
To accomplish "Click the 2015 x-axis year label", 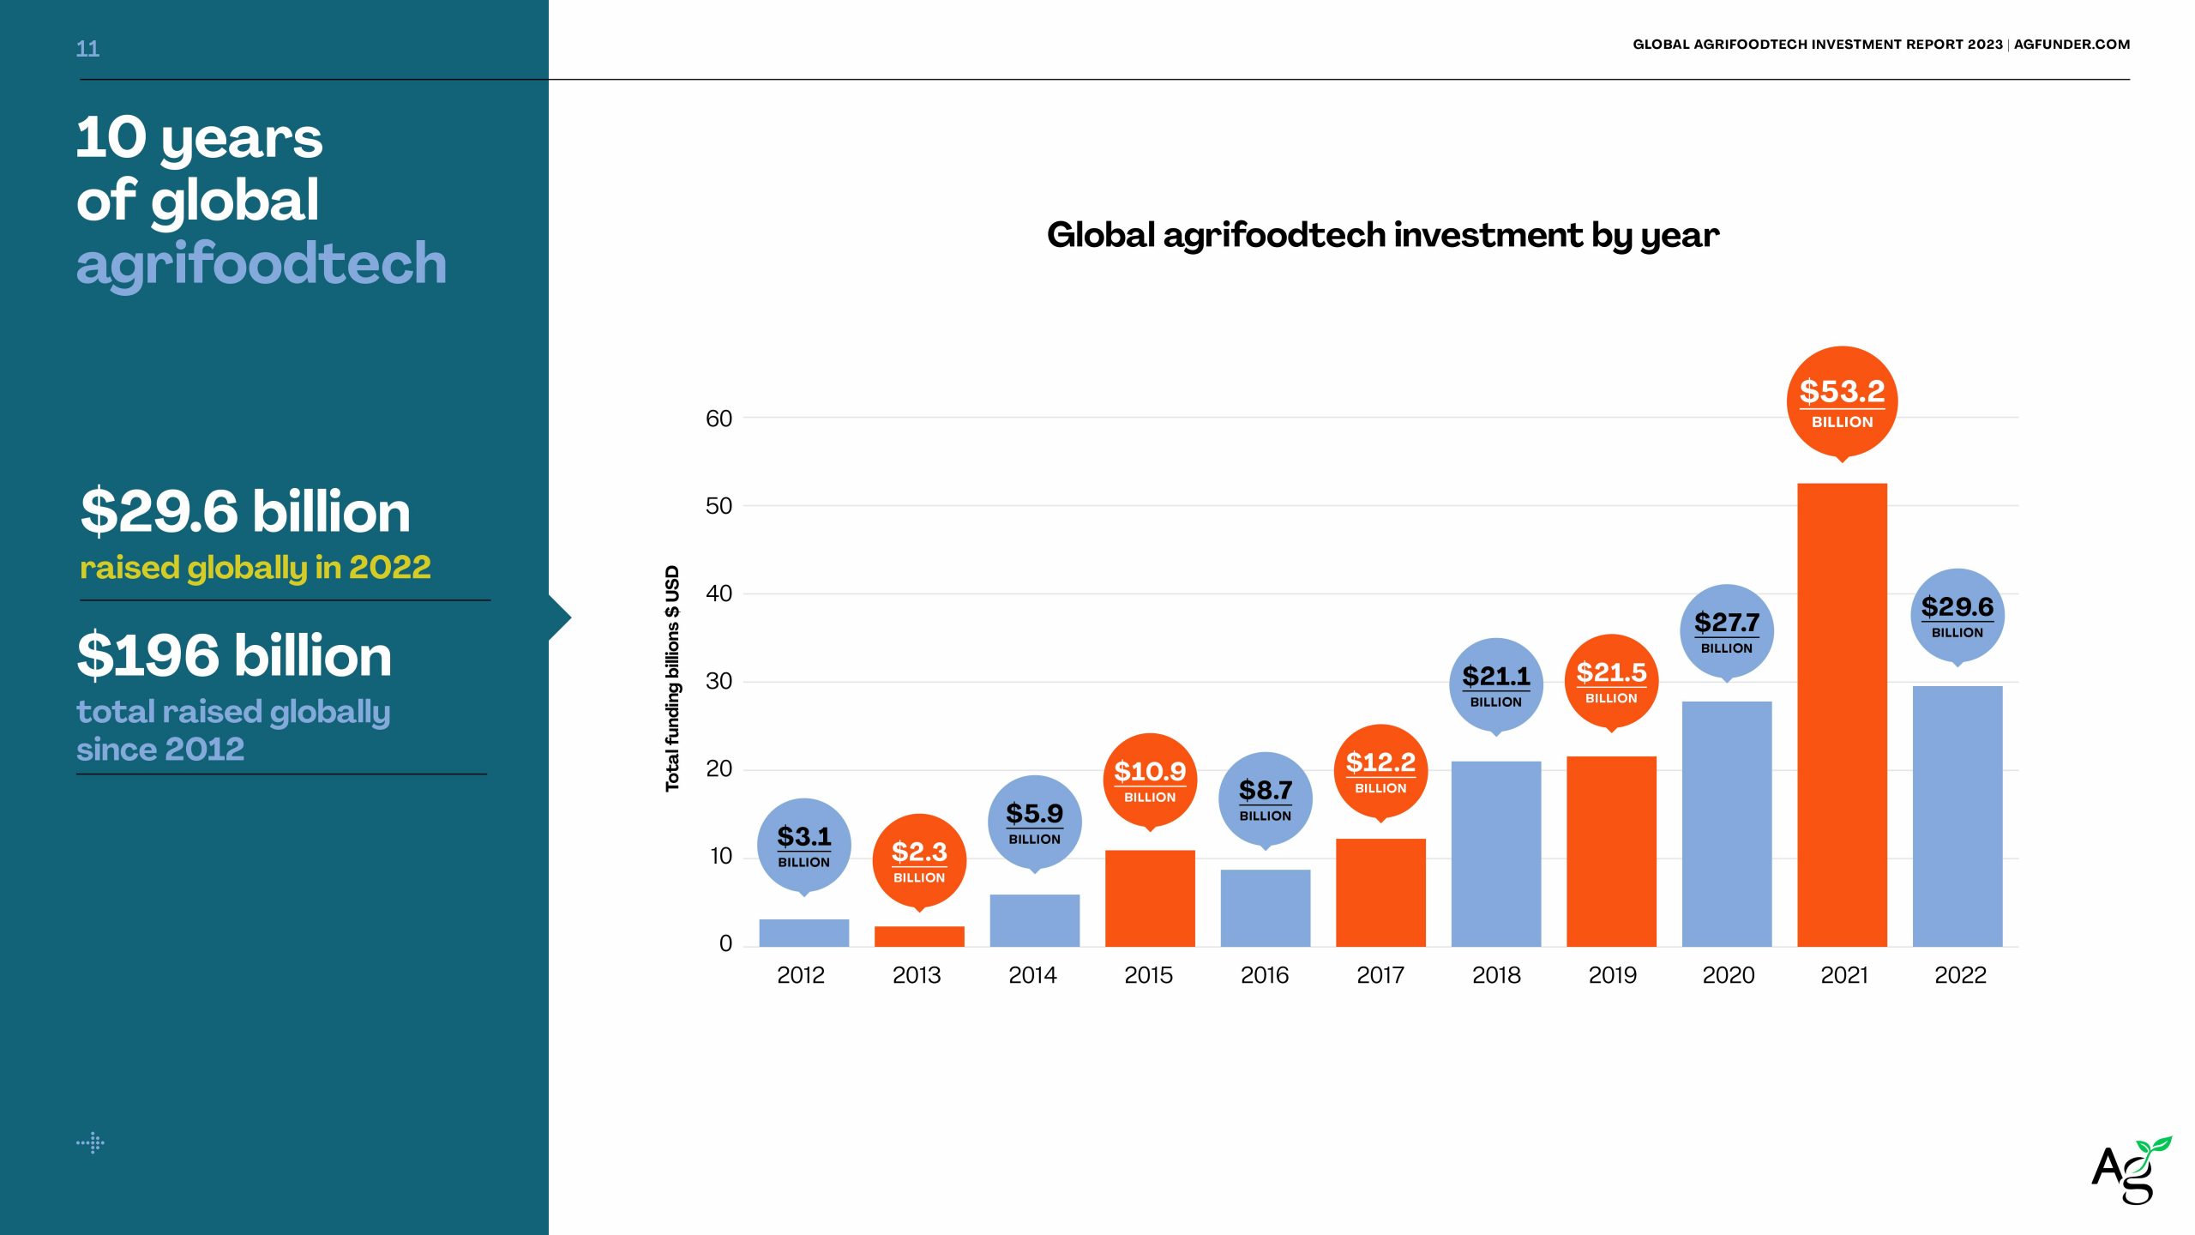I will [1148, 975].
